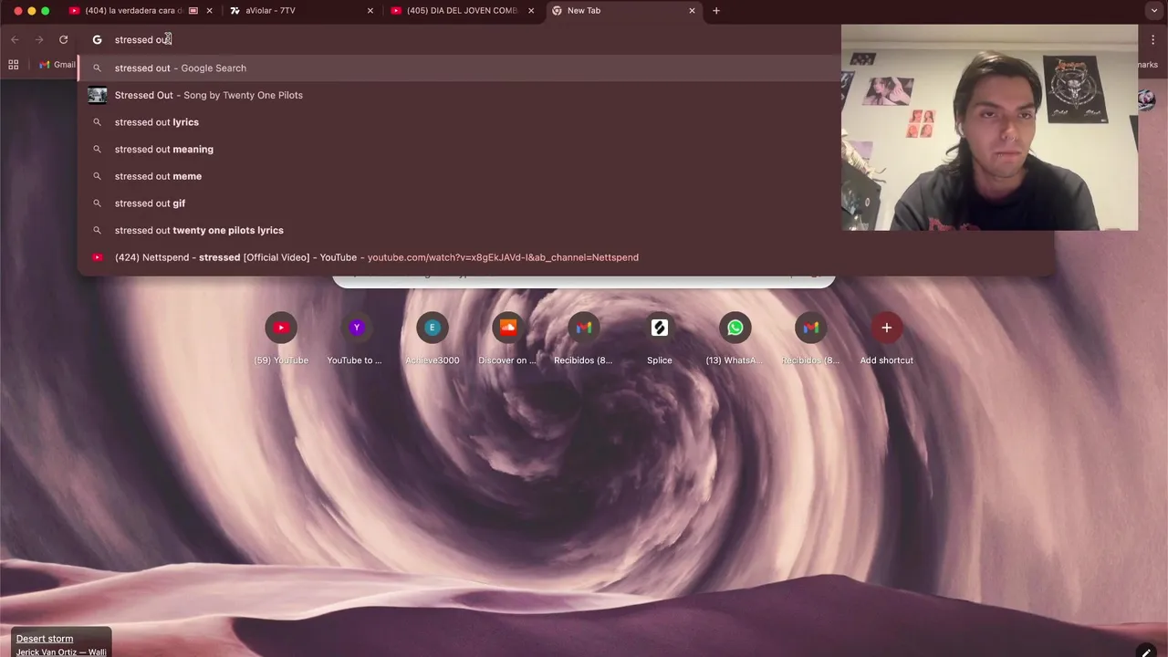The width and height of the screenshot is (1168, 657).
Task: Click the customize Chrome pencil icon
Action: pos(1146,652)
